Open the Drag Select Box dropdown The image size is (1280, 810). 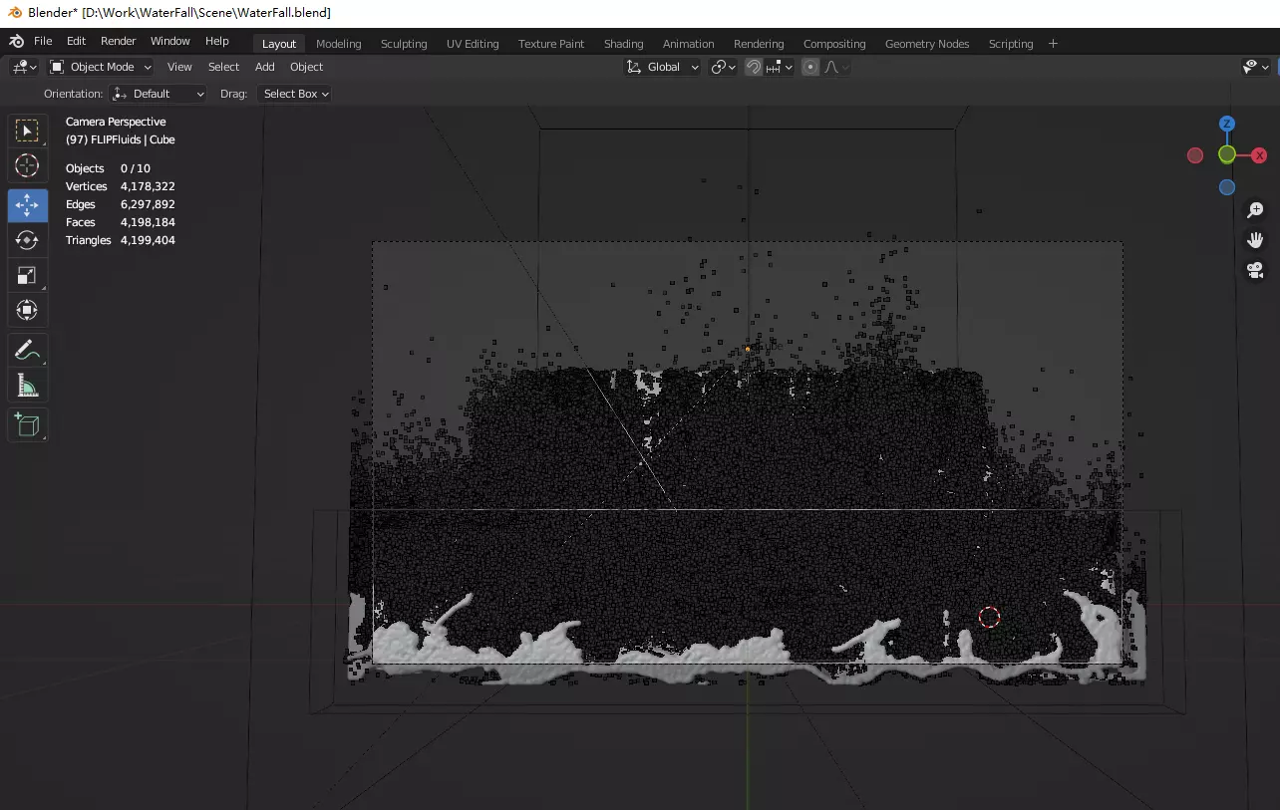294,94
